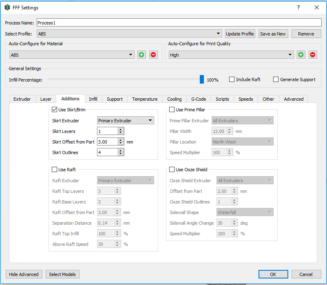Image resolution: width=327 pixels, height=285 pixels.
Task: Open the G-Code tab
Action: [199, 99]
